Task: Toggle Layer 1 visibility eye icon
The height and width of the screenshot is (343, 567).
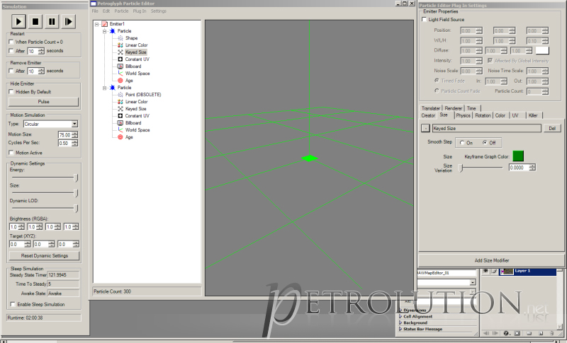Action: (485, 271)
